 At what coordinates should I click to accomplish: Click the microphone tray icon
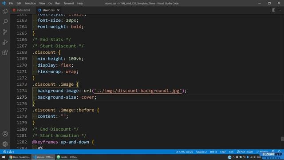click(x=237, y=157)
